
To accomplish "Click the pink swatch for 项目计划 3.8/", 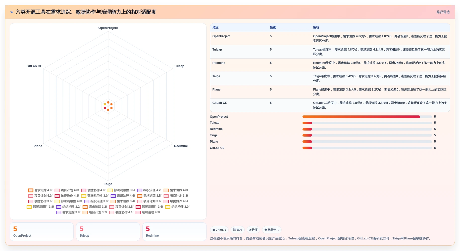I will click(166, 196).
